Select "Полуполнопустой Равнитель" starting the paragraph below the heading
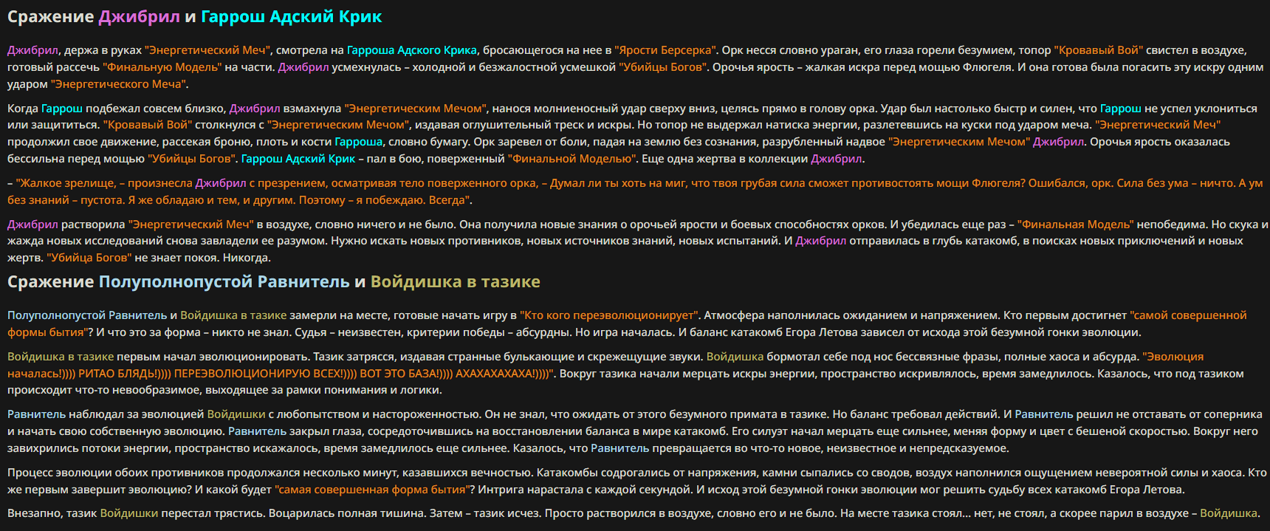1270x531 pixels. click(x=87, y=315)
